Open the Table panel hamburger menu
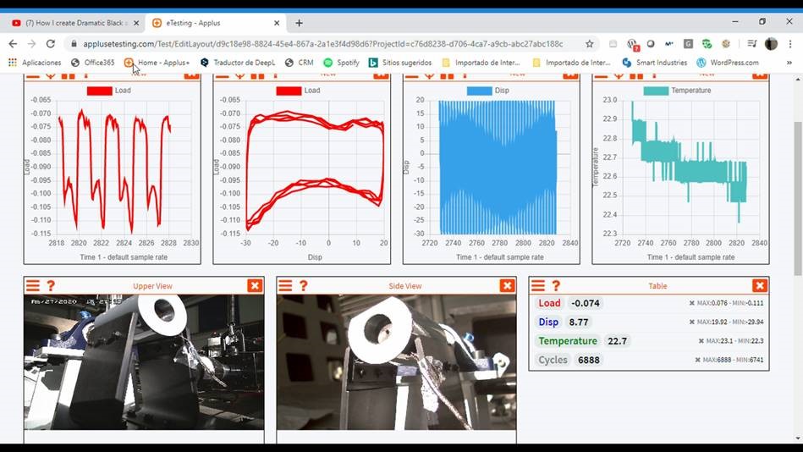Viewport: 803px width, 452px height. (x=538, y=286)
